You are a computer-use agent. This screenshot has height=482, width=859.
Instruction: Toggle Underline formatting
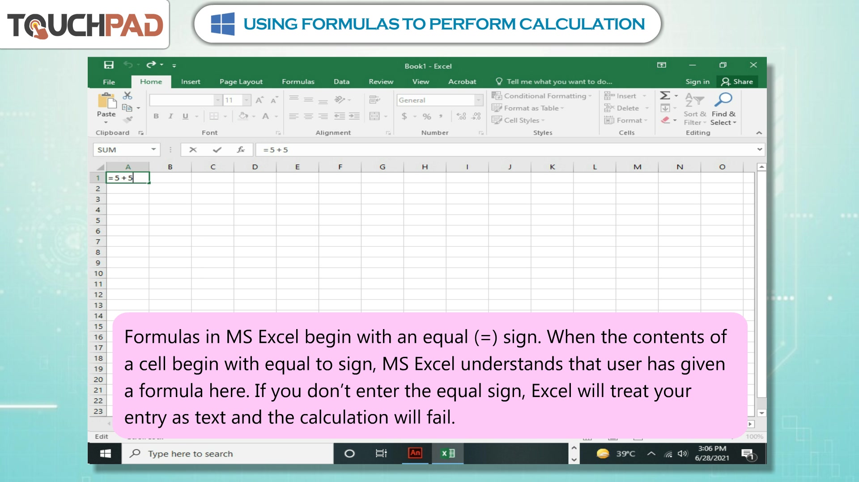(x=185, y=116)
